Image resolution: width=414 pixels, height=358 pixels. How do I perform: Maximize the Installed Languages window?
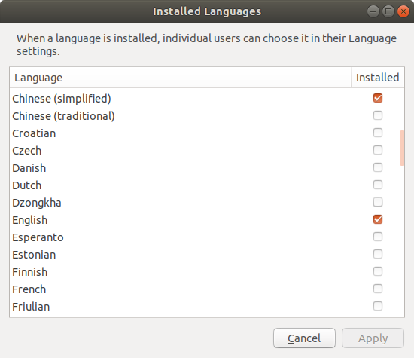[x=388, y=11]
